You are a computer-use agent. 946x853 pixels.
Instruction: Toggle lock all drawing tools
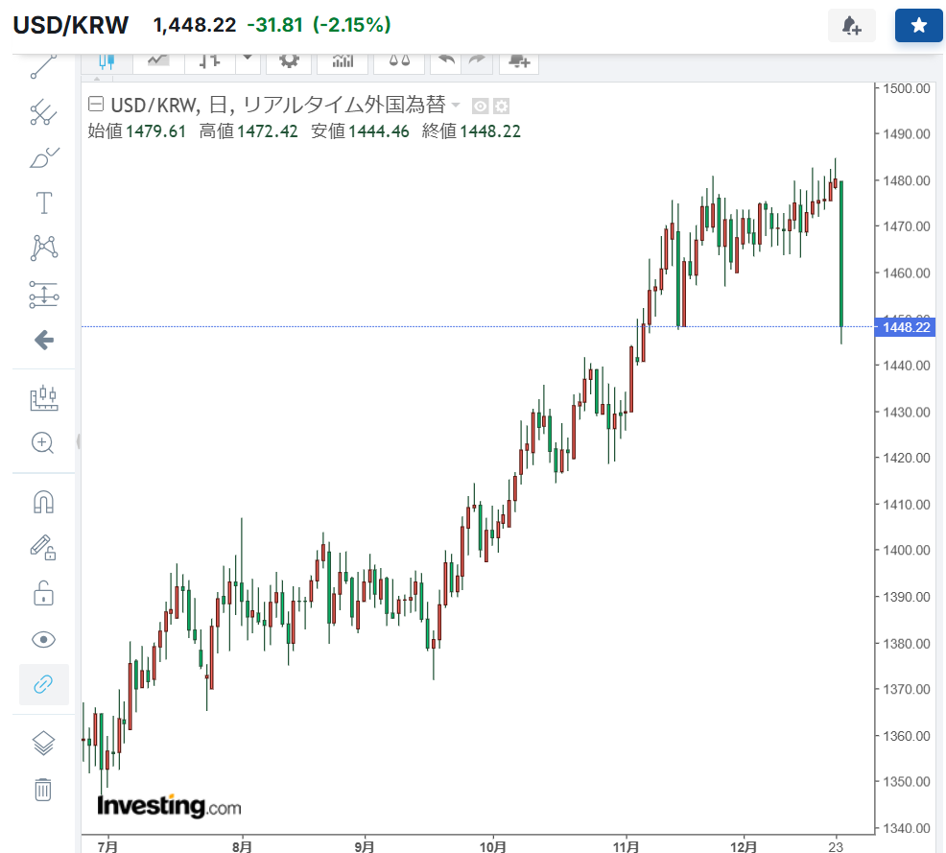coord(43,594)
